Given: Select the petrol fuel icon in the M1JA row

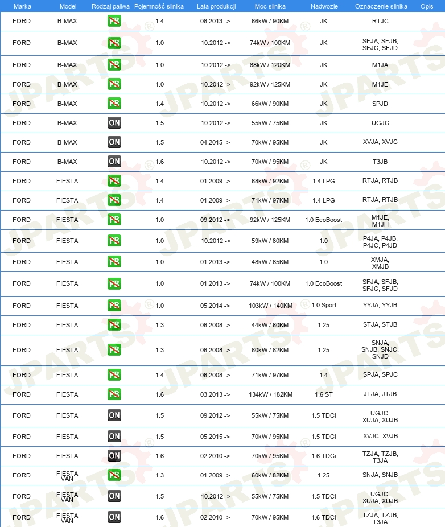Looking at the screenshot, I should [x=114, y=65].
